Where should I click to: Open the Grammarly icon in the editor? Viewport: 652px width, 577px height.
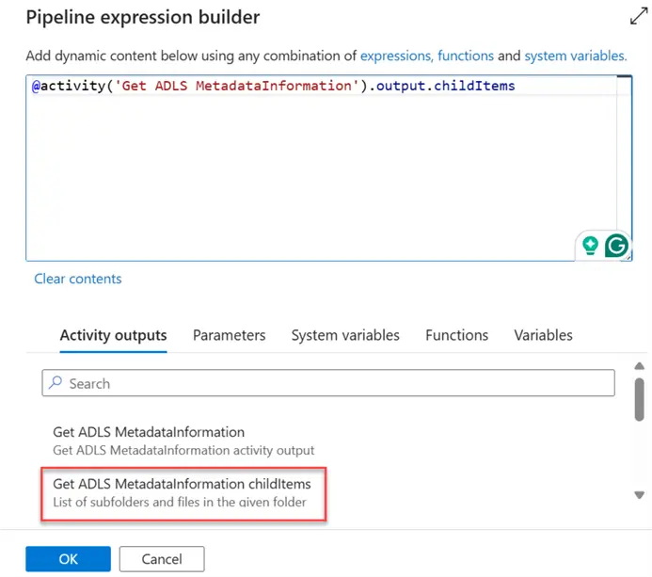pyautogui.click(x=616, y=246)
